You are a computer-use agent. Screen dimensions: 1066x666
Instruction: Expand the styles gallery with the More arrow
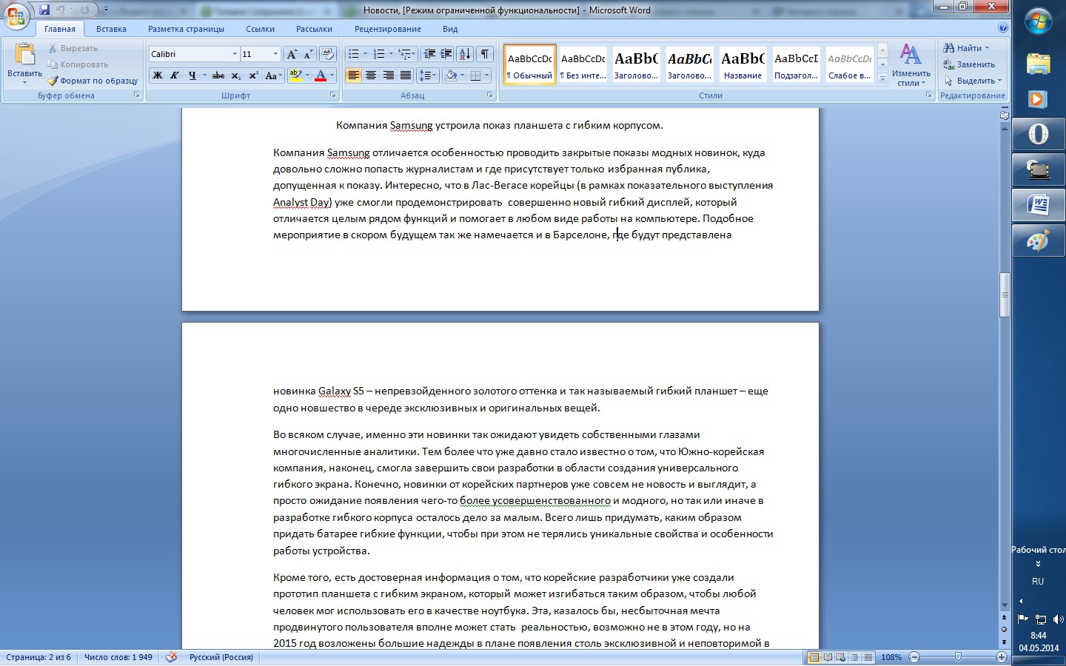tap(882, 78)
